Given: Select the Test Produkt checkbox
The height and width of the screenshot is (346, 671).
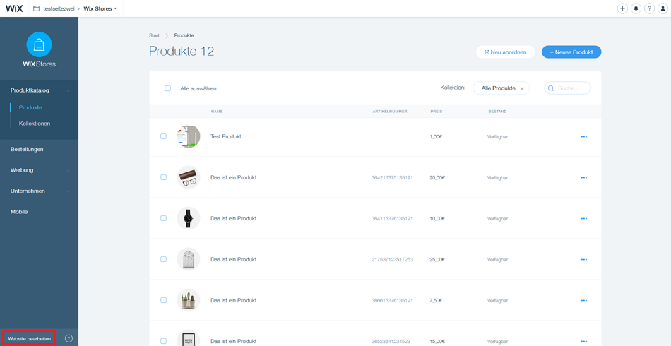Looking at the screenshot, I should pos(163,136).
